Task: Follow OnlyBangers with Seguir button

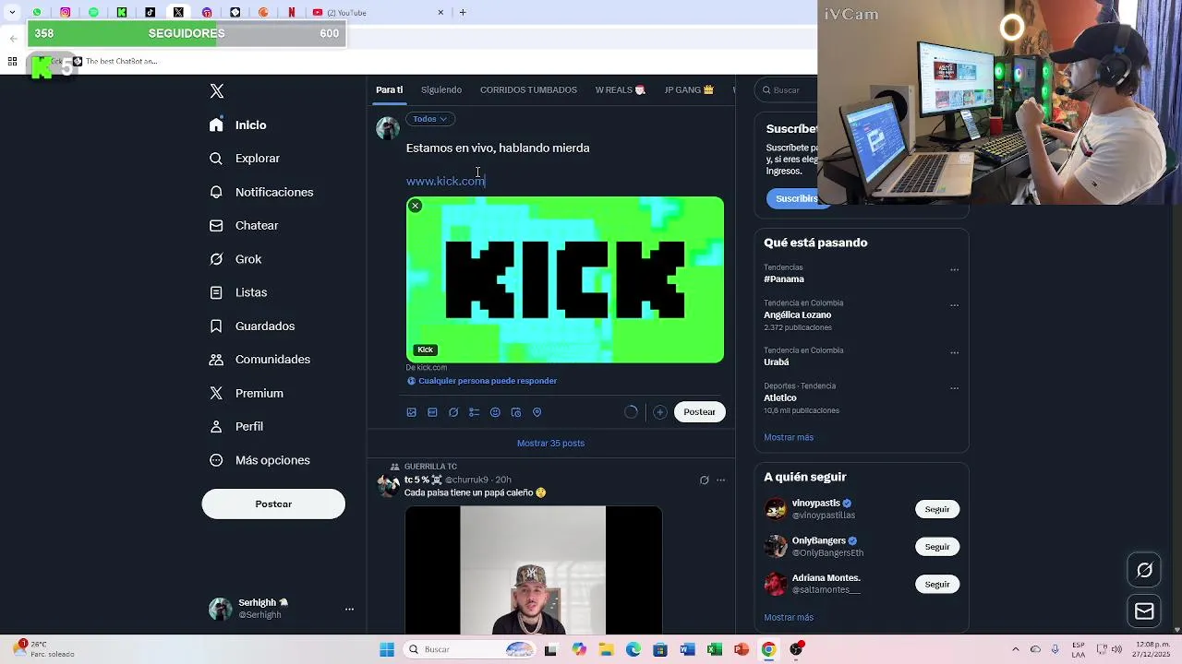Action: [937, 547]
